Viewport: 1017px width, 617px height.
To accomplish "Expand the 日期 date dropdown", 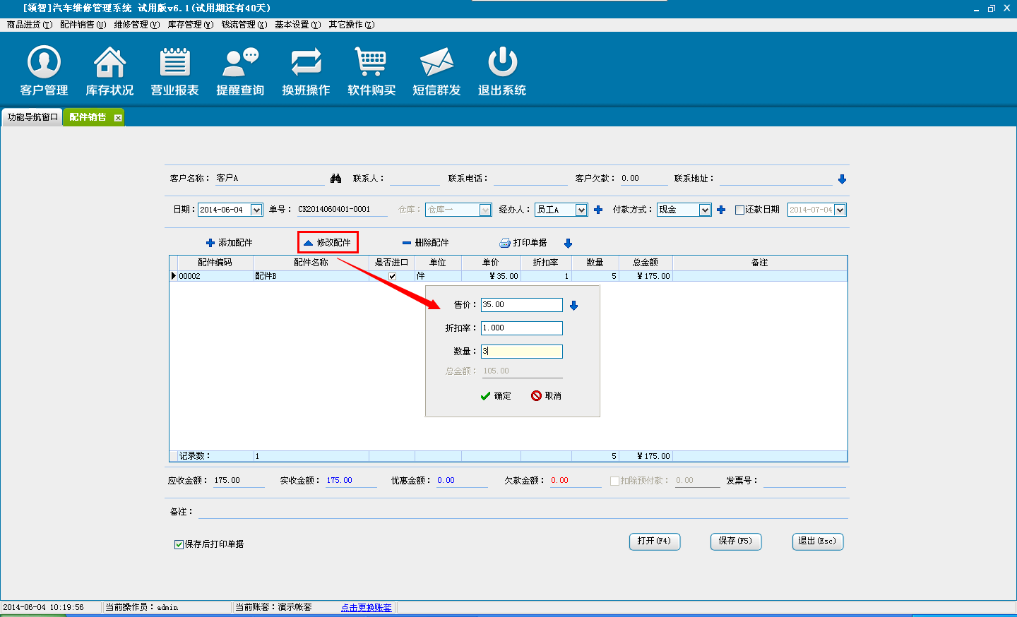I will [256, 210].
